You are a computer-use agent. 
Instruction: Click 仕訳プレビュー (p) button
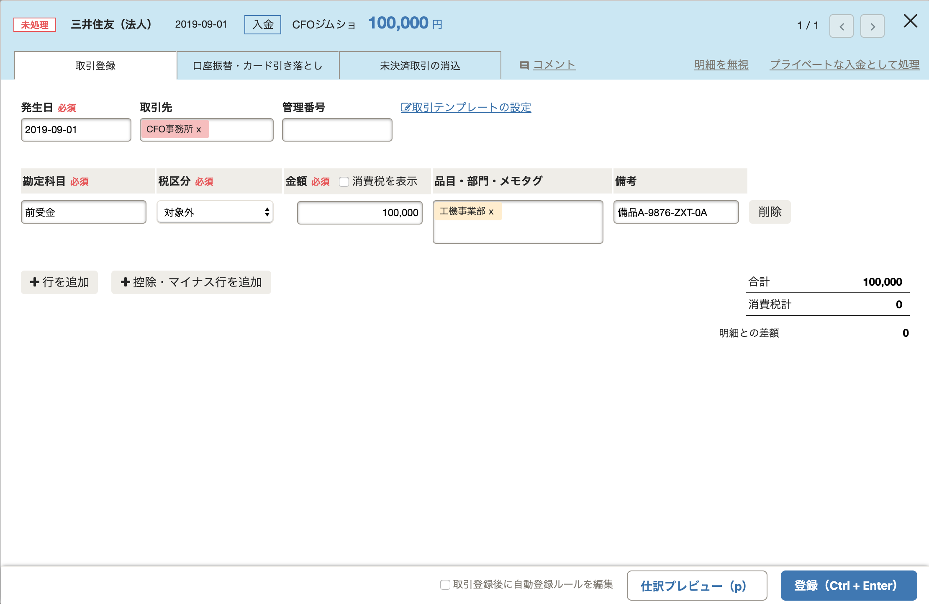pos(697,586)
